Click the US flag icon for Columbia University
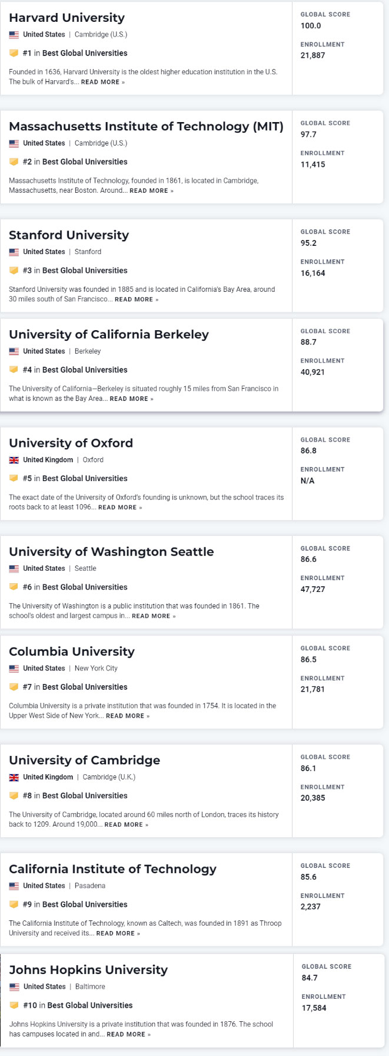 (14, 669)
